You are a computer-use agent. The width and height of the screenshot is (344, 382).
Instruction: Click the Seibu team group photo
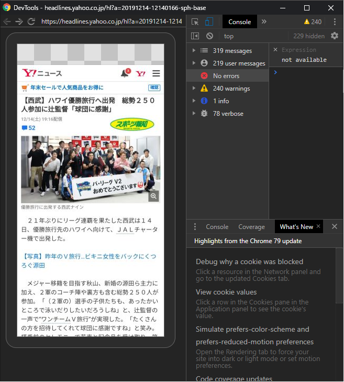(91, 169)
